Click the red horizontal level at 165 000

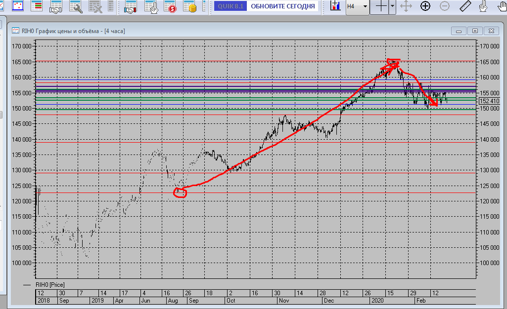click(x=255, y=61)
